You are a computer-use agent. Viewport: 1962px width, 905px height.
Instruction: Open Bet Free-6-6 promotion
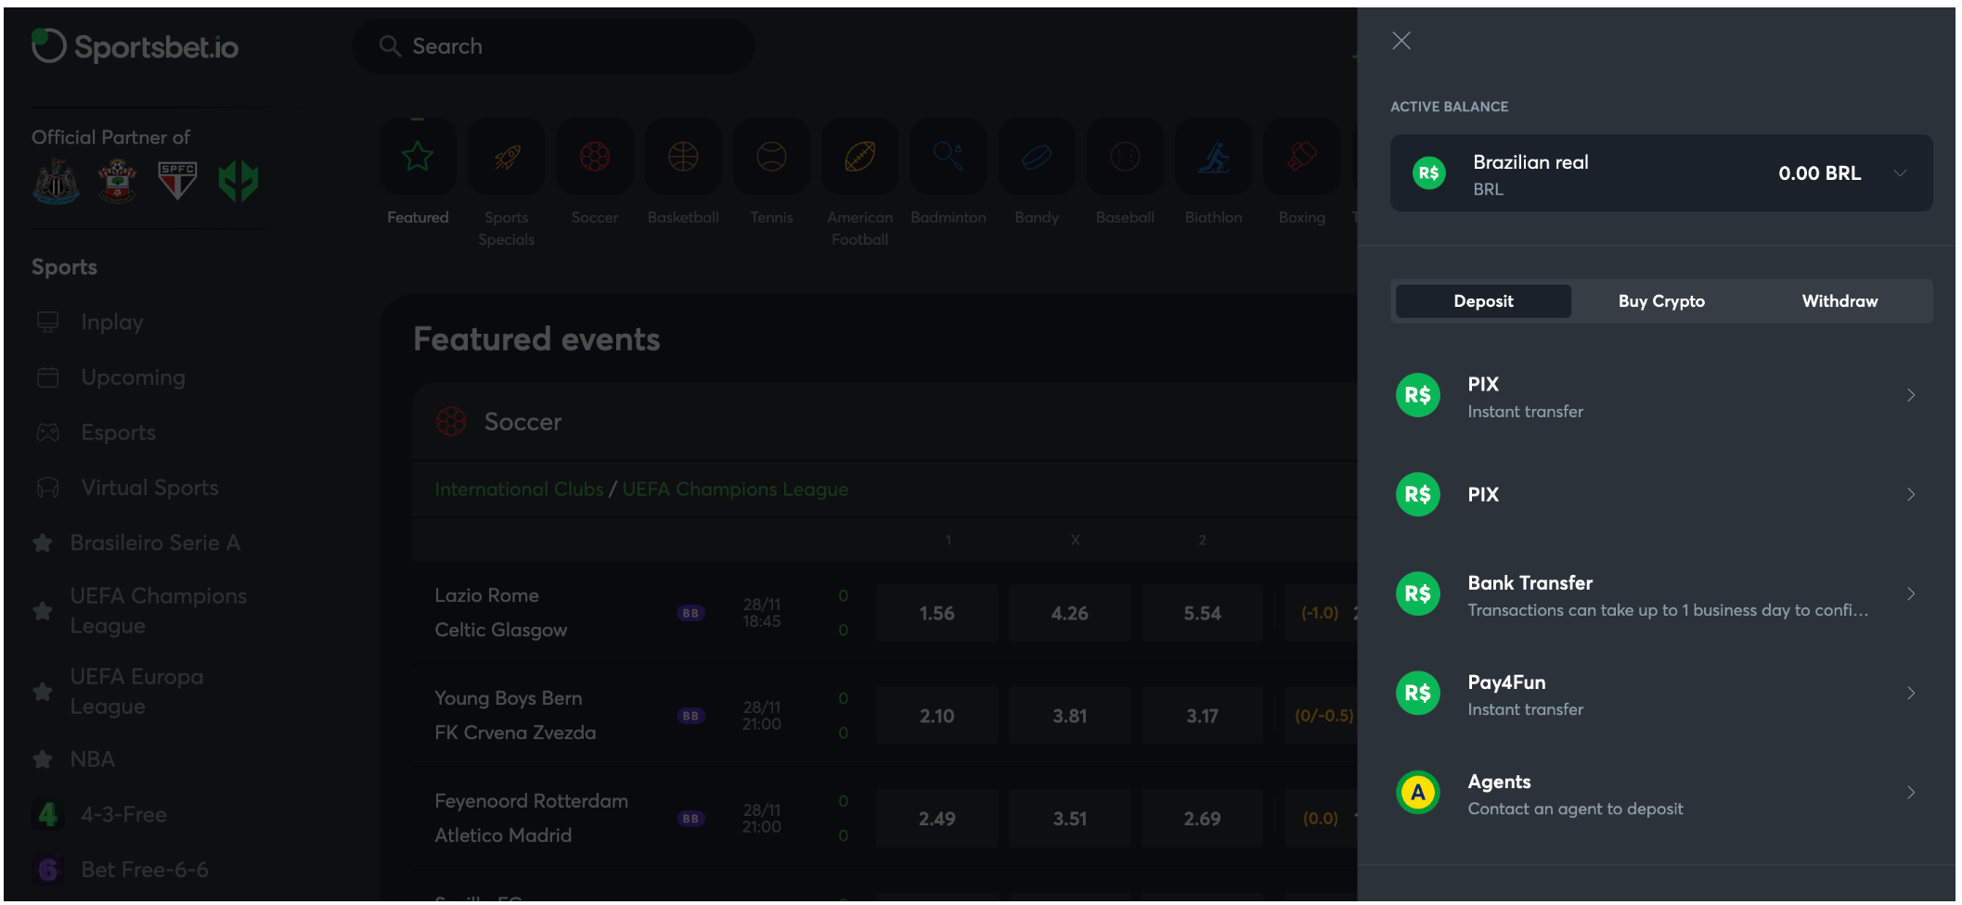(121, 870)
